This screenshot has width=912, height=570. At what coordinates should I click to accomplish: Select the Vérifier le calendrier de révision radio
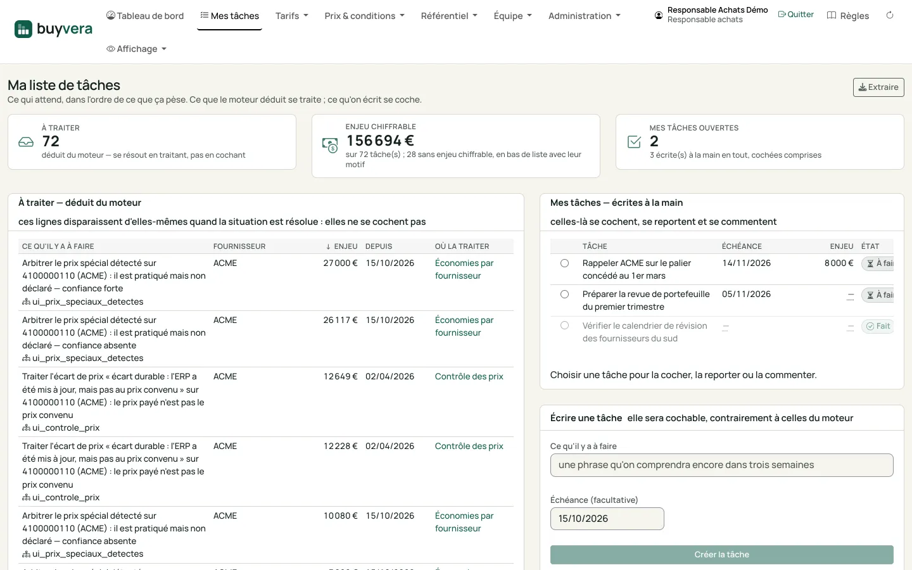564,326
